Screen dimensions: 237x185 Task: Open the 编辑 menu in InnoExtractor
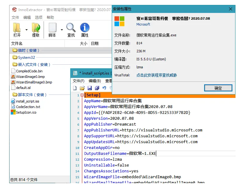tap(27, 18)
